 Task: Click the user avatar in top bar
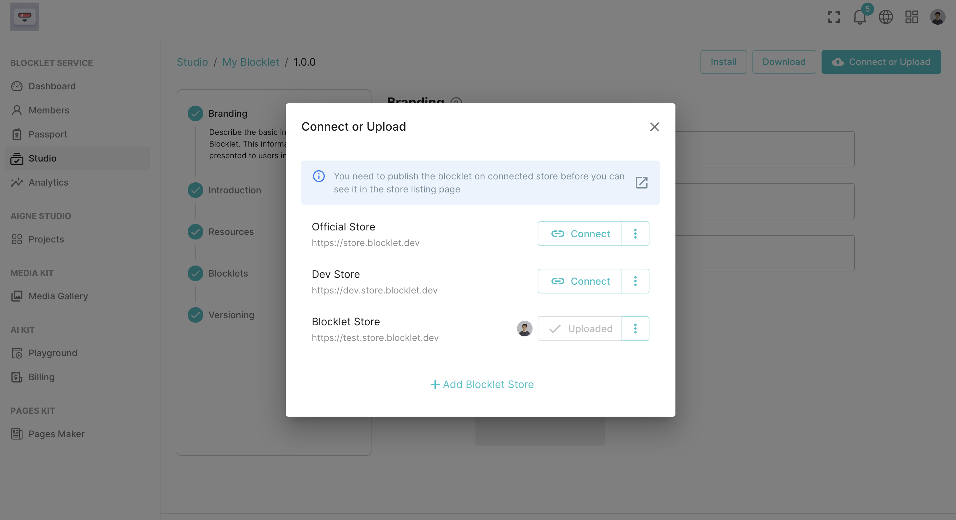click(x=937, y=17)
